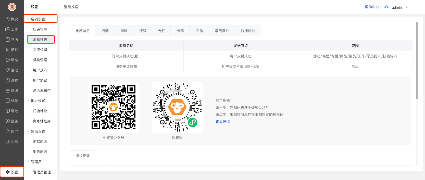Open 是否发布中 in settings menu
The image size is (425, 180).
42,91
